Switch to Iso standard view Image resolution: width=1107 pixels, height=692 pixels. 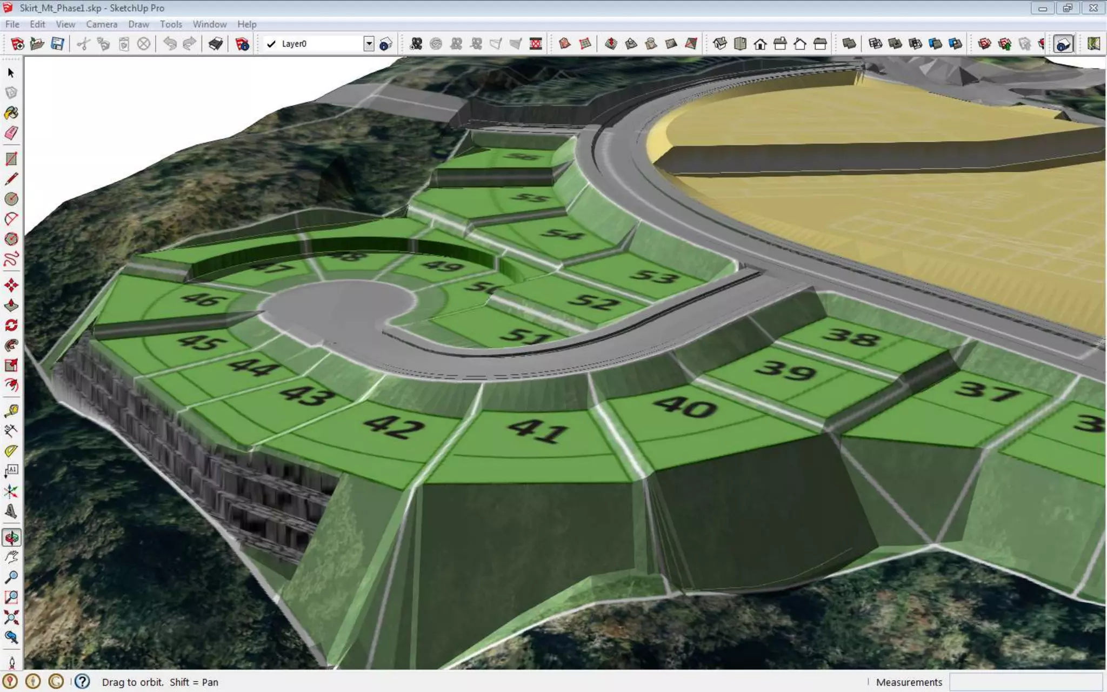719,44
